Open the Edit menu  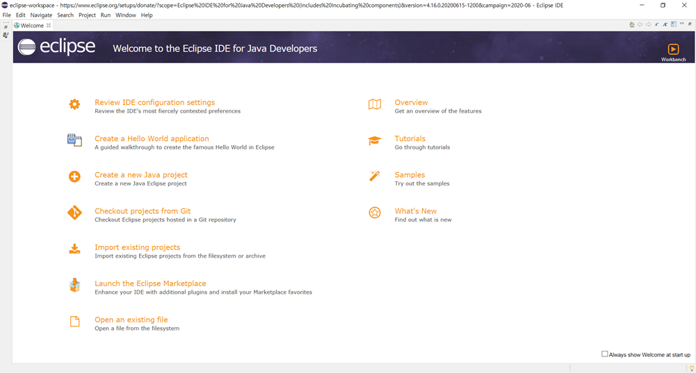point(20,15)
